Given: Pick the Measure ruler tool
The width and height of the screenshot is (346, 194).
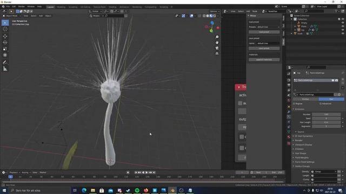Looking at the screenshot, I should pos(5,69).
